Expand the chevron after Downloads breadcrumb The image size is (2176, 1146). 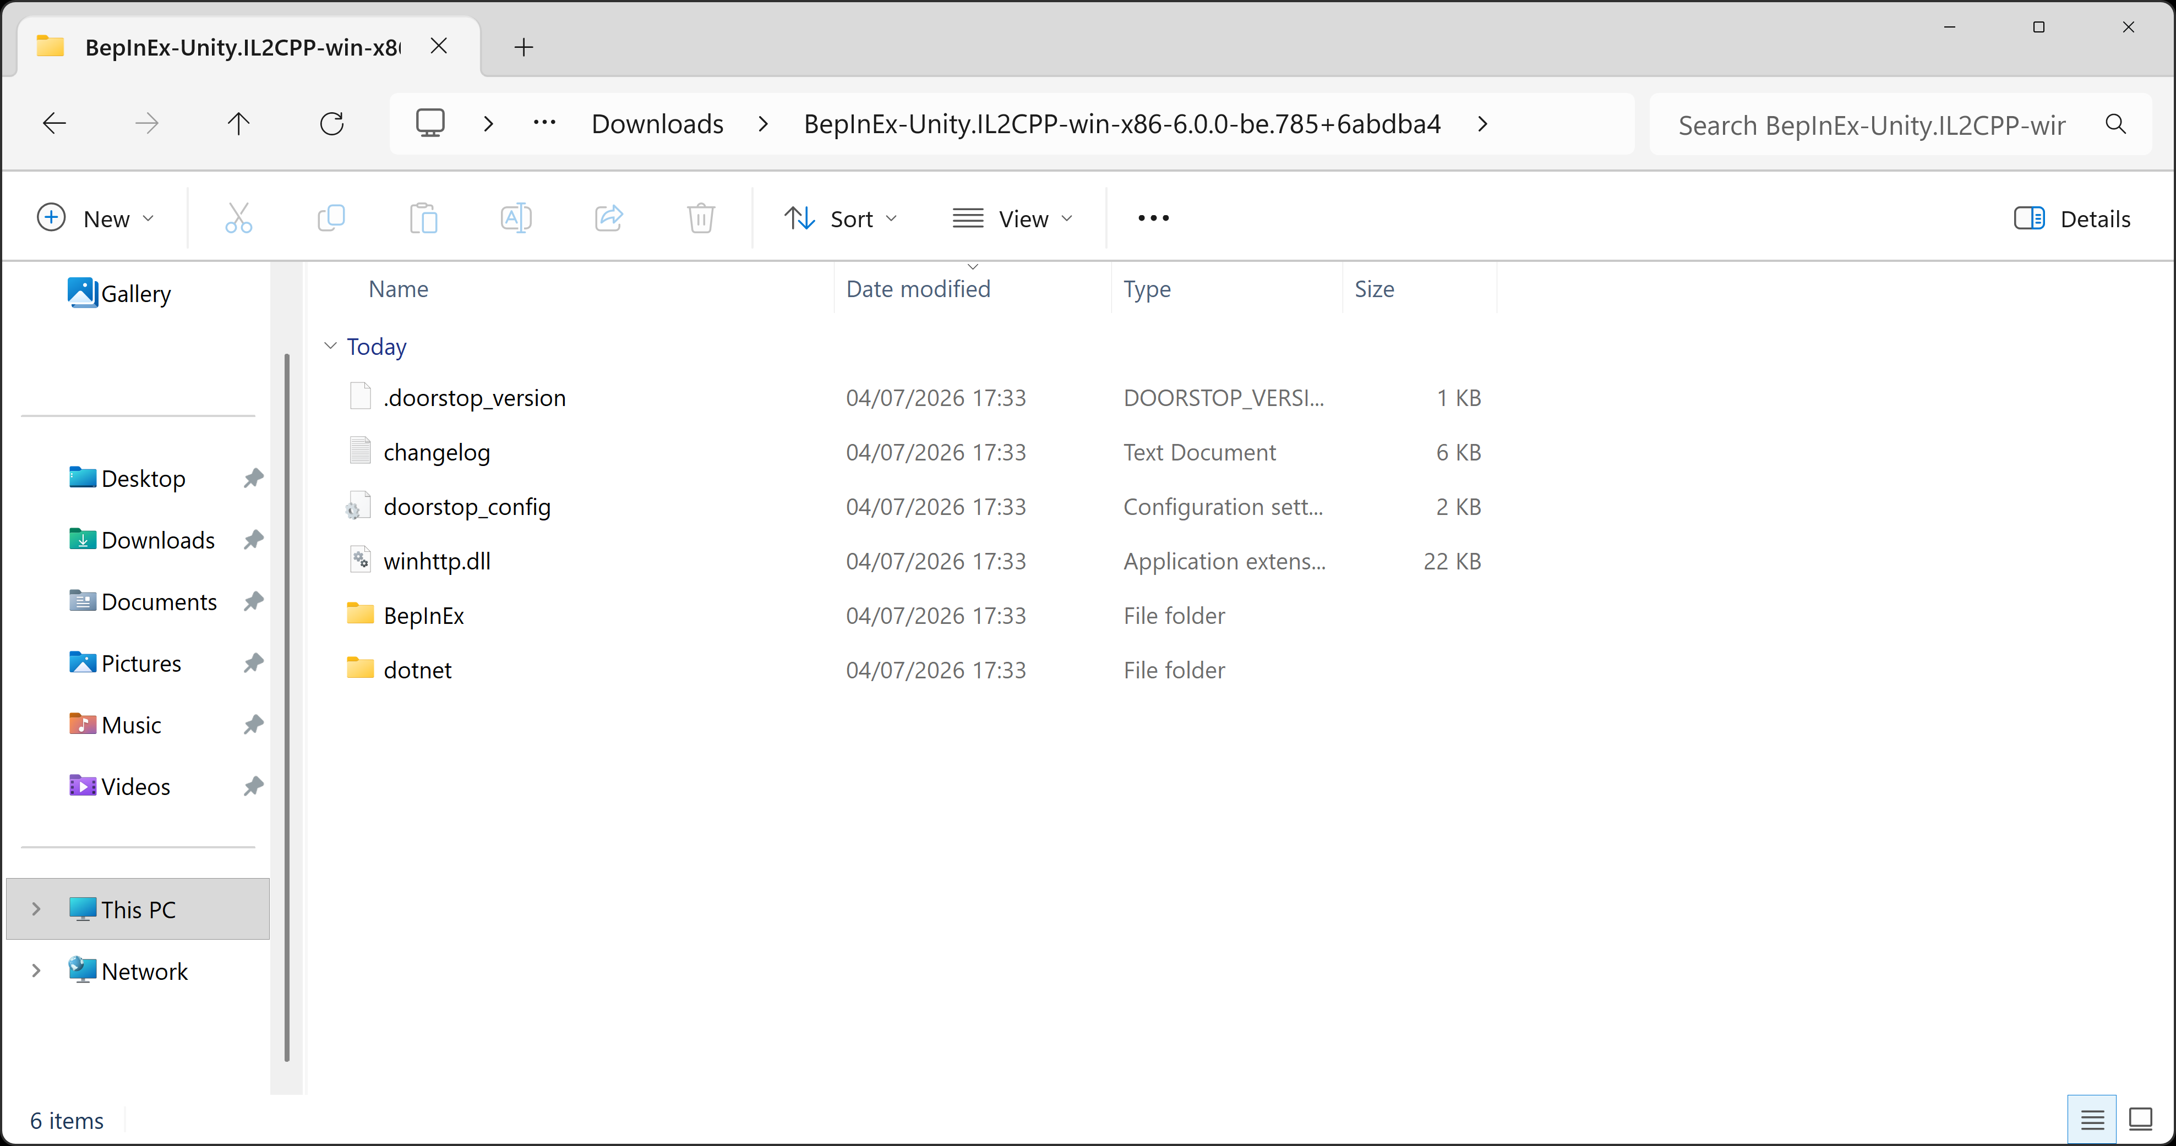[763, 124]
